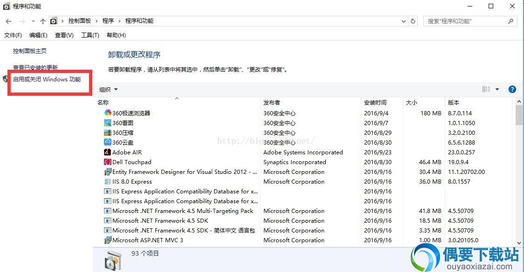Sort by 版本 column header
Viewport: 524px width, 272px height.
tap(454, 102)
